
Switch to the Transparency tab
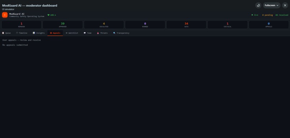coord(121,33)
